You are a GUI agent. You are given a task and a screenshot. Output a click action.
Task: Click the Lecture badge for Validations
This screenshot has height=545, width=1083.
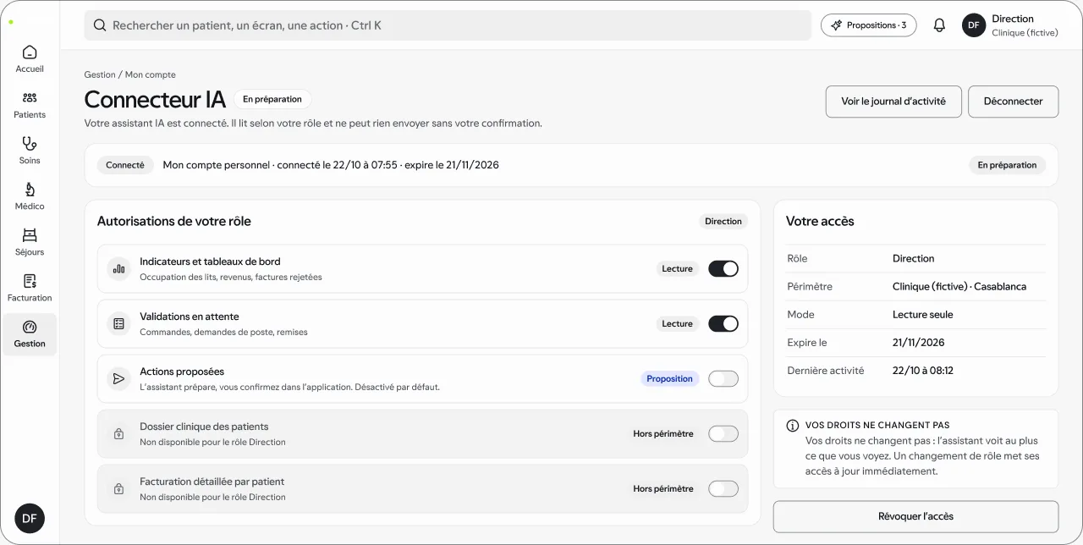(x=677, y=324)
